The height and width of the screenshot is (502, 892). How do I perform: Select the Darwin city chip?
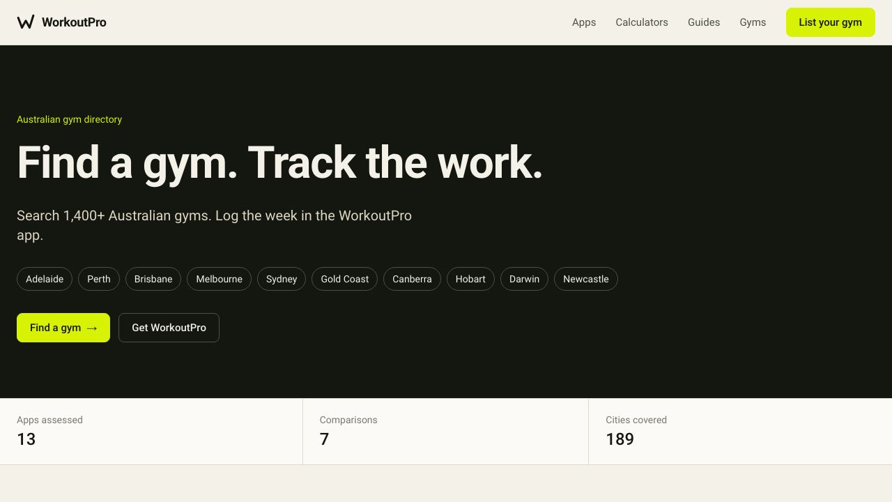524,279
